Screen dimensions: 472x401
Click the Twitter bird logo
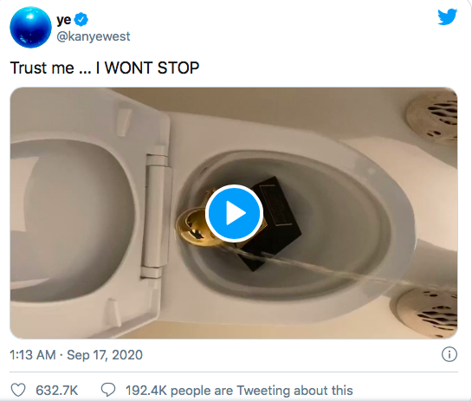pos(447,17)
